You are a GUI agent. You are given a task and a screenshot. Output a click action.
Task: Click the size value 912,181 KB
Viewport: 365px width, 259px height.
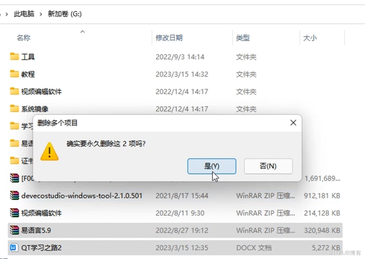click(322, 196)
